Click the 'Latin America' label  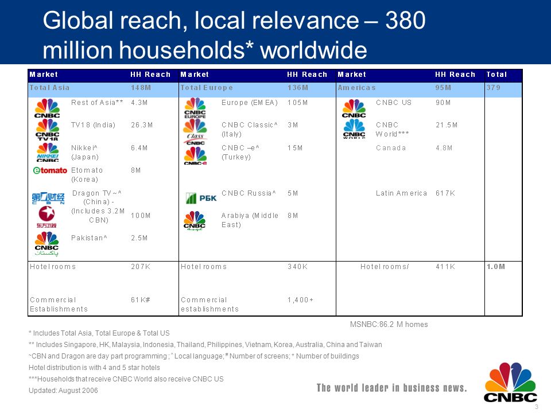(x=401, y=193)
